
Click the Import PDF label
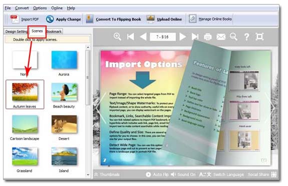tap(30, 19)
